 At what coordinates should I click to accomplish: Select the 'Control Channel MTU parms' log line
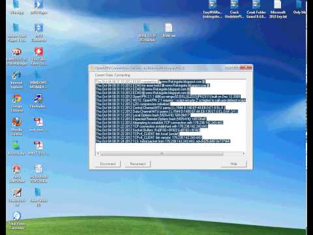coord(160,108)
